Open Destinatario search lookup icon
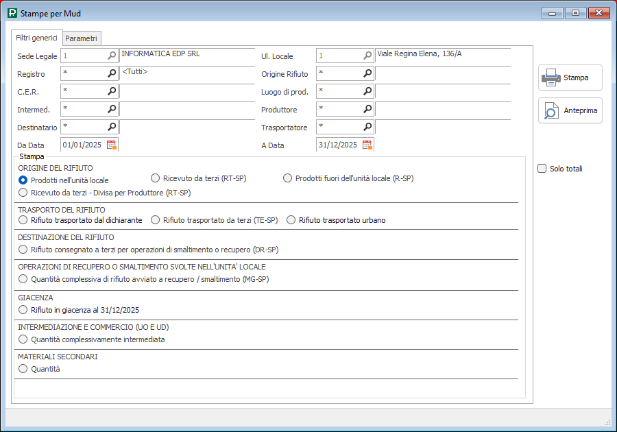This screenshot has width=617, height=432. coord(112,127)
